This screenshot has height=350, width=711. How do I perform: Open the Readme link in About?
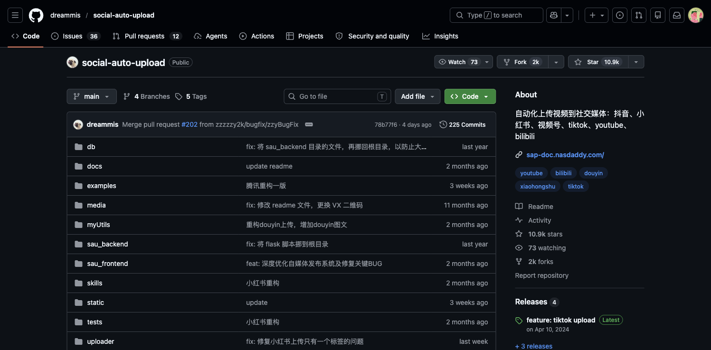[534, 207]
